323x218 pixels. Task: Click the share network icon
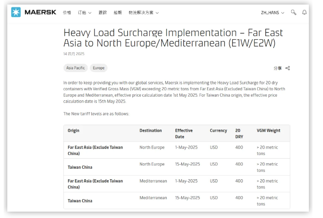pos(288,68)
